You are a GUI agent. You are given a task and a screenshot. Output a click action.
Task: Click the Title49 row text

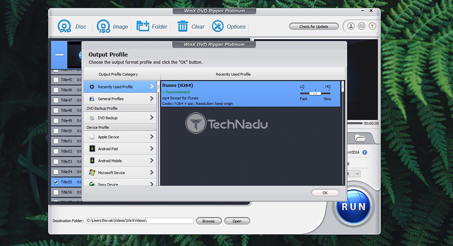[67, 121]
